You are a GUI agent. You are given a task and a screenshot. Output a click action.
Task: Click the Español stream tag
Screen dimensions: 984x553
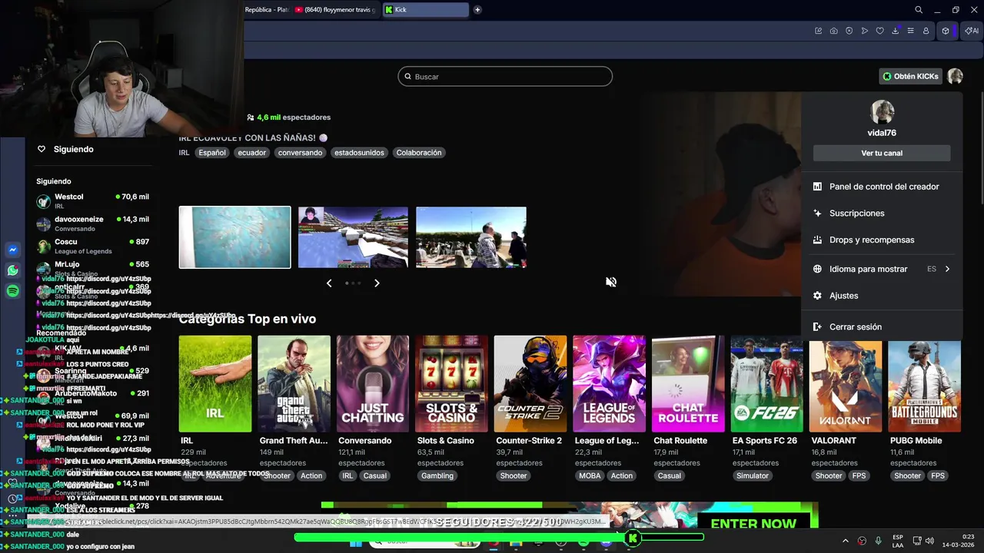pyautogui.click(x=212, y=153)
